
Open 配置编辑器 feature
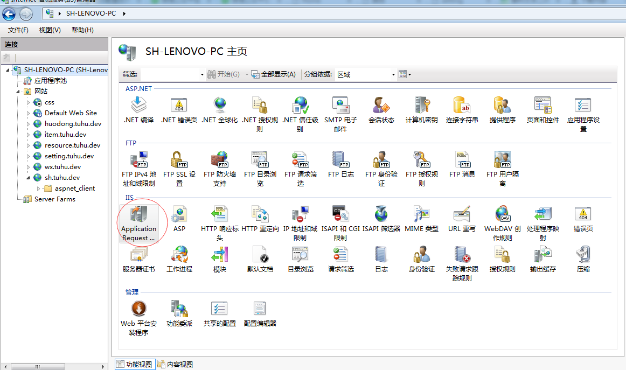point(260,313)
